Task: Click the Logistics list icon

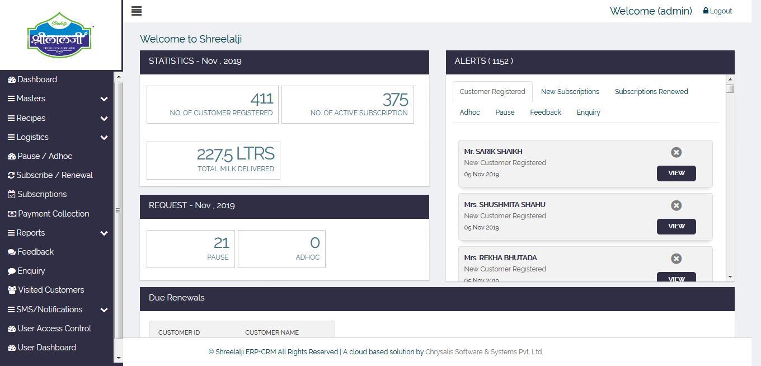Action: tap(11, 137)
